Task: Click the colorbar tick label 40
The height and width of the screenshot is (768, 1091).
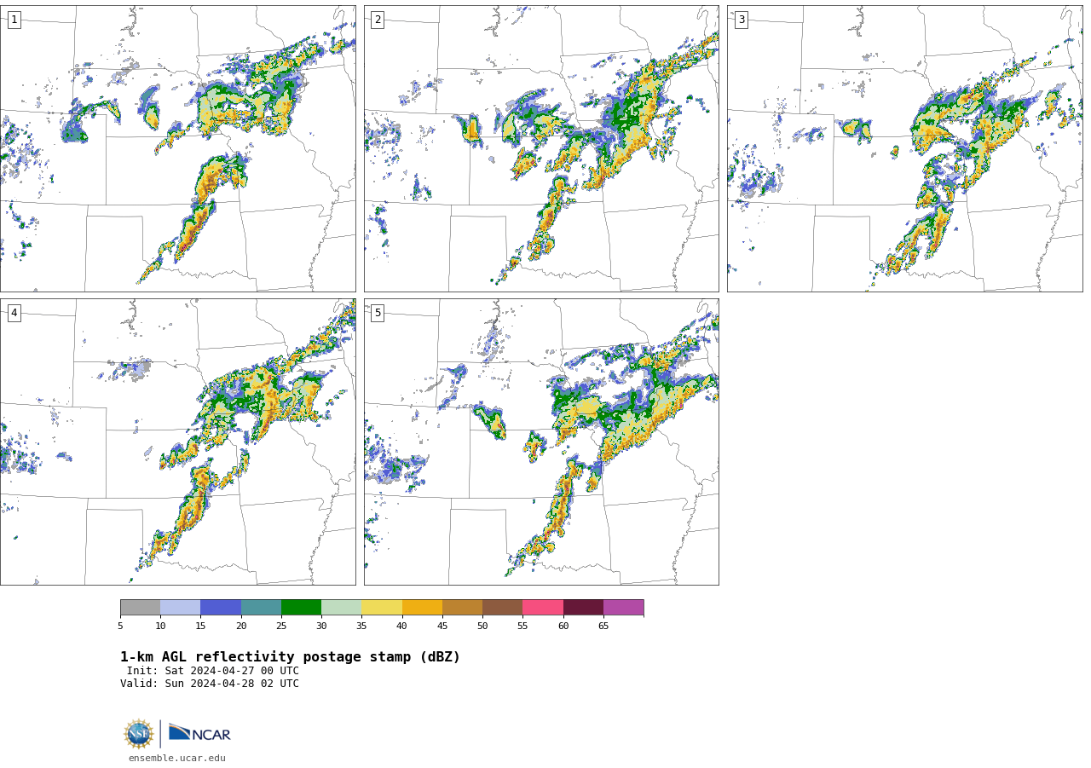Action: point(401,627)
